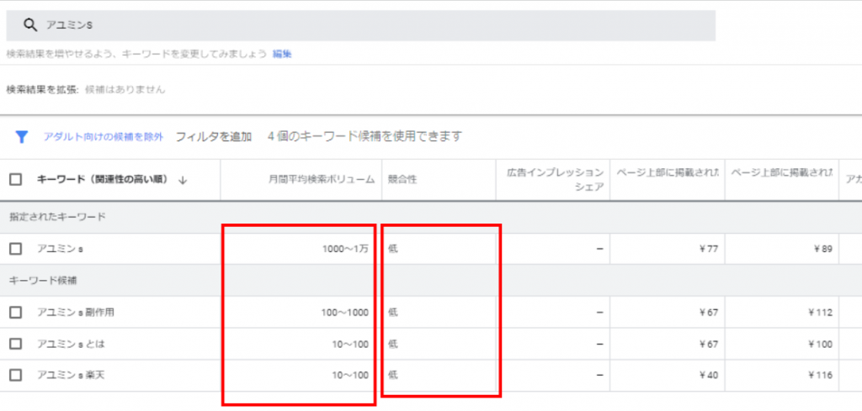Sort by 月間平均検索ボリューム column header
This screenshot has width=862, height=411.
point(322,179)
